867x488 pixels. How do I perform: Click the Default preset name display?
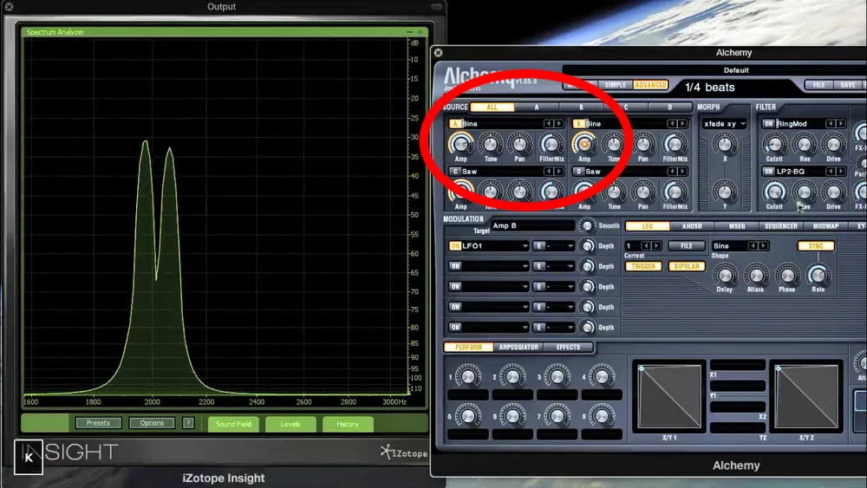[735, 70]
